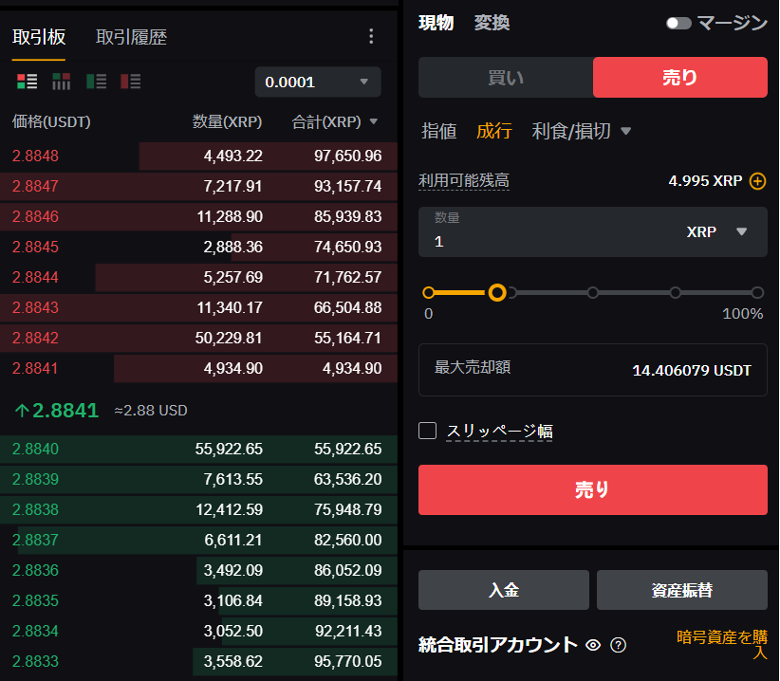Show sell orders only view icon

coord(130,82)
